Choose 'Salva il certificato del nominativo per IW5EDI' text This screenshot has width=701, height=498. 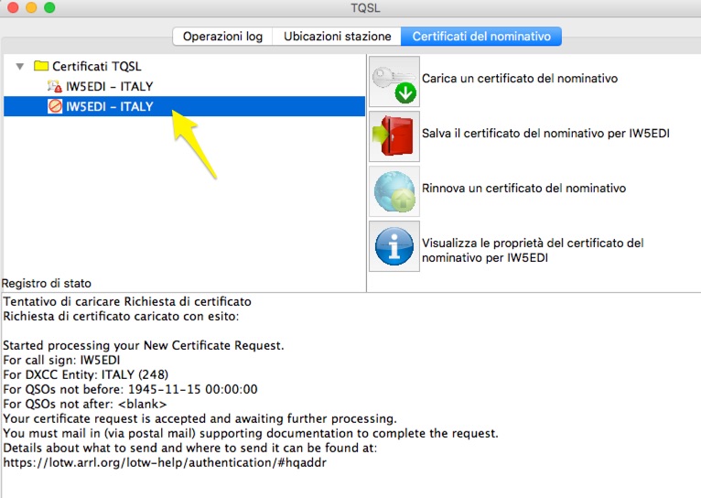[x=545, y=134]
